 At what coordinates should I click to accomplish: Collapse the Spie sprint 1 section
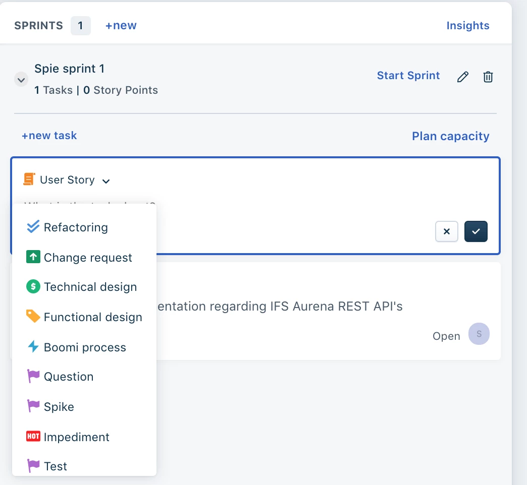pos(21,80)
